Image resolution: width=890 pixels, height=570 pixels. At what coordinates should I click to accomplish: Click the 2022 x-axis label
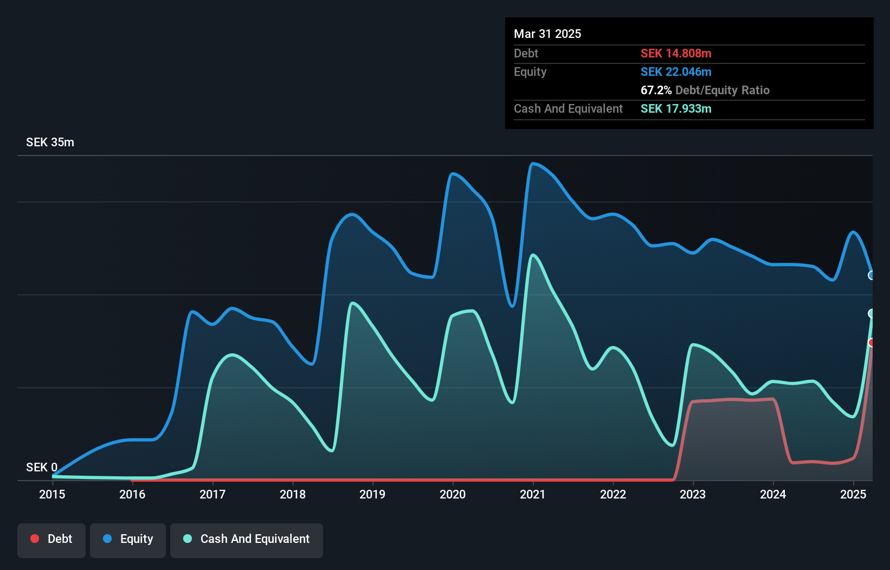click(613, 494)
